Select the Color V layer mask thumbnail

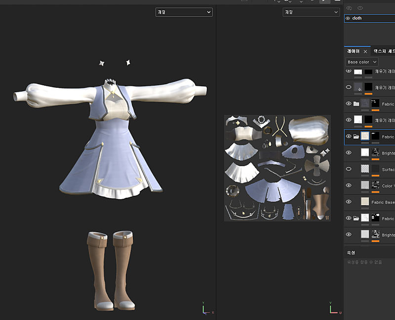[x=376, y=185]
